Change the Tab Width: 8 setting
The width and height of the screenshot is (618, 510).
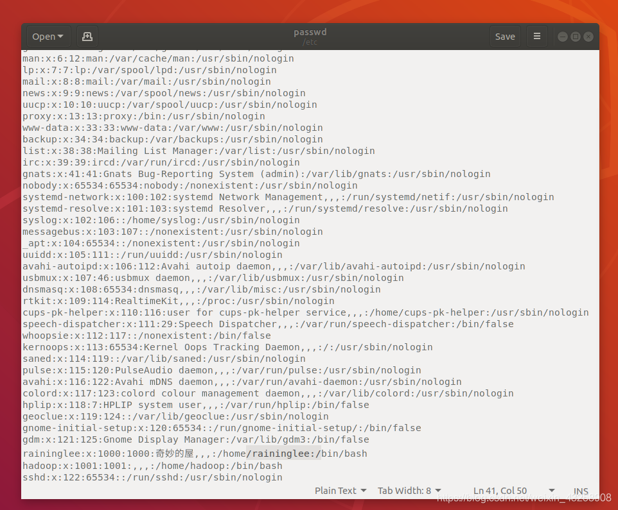tap(409, 491)
